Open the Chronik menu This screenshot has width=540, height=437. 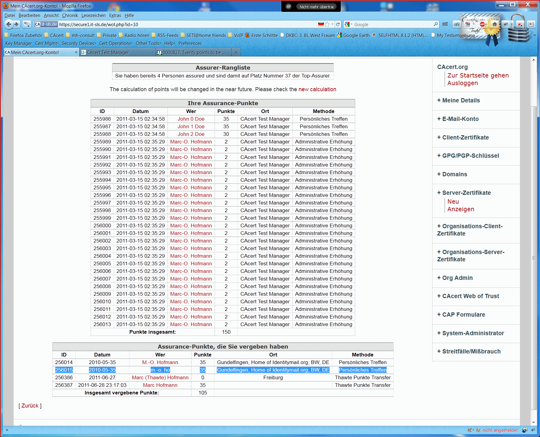(x=70, y=15)
